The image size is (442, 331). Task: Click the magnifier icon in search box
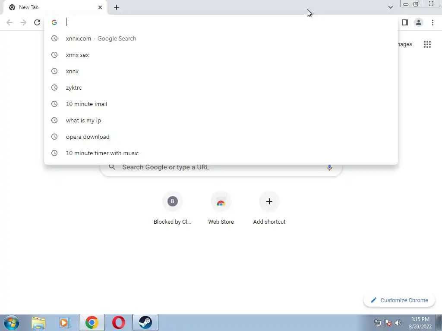112,167
